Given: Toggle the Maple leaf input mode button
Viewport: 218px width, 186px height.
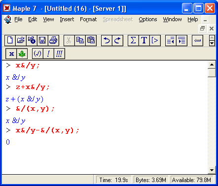Looking at the screenshot, I should 22,54.
